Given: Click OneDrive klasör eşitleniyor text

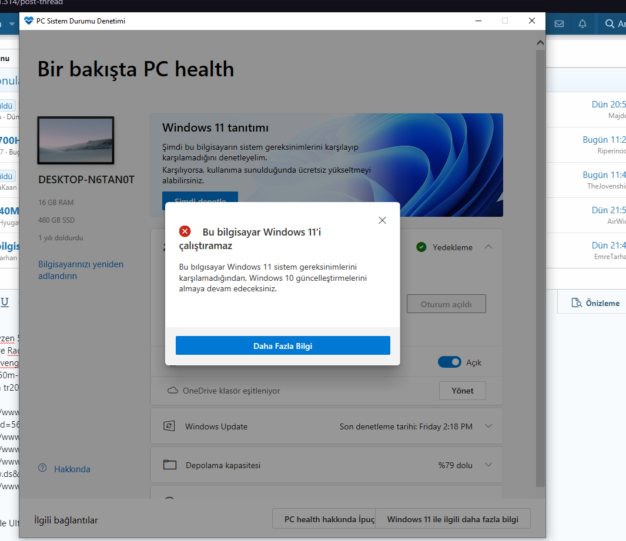Looking at the screenshot, I should click(231, 391).
